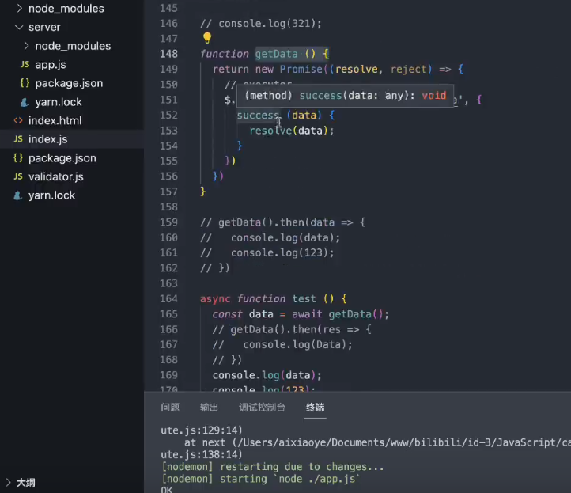Click 'Promise' on line 149
Viewport: 571px width, 493px height.
click(x=301, y=69)
